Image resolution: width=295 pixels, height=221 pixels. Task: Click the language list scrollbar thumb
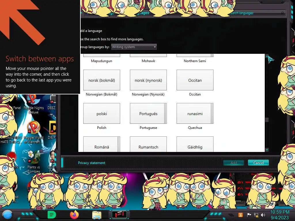point(267,120)
